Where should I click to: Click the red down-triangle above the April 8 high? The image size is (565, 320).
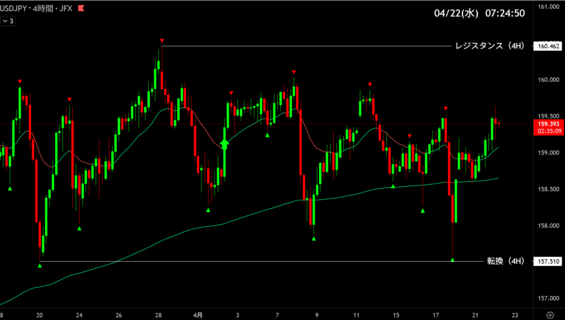click(x=294, y=72)
